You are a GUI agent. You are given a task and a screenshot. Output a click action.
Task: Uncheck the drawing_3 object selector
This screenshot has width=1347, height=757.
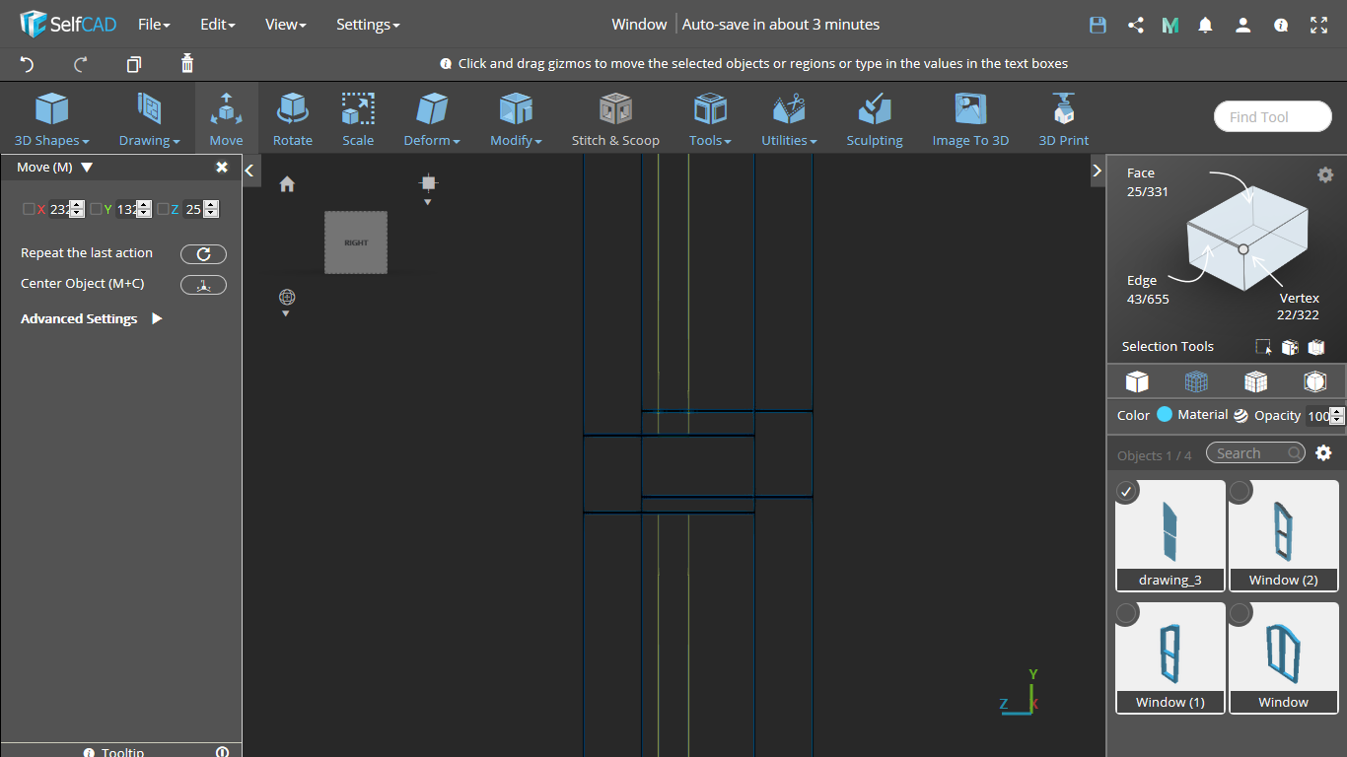pos(1126,491)
